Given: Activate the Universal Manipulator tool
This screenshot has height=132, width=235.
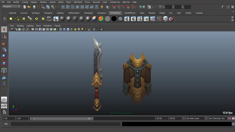Looking at the screenshot, I should click(4, 70).
